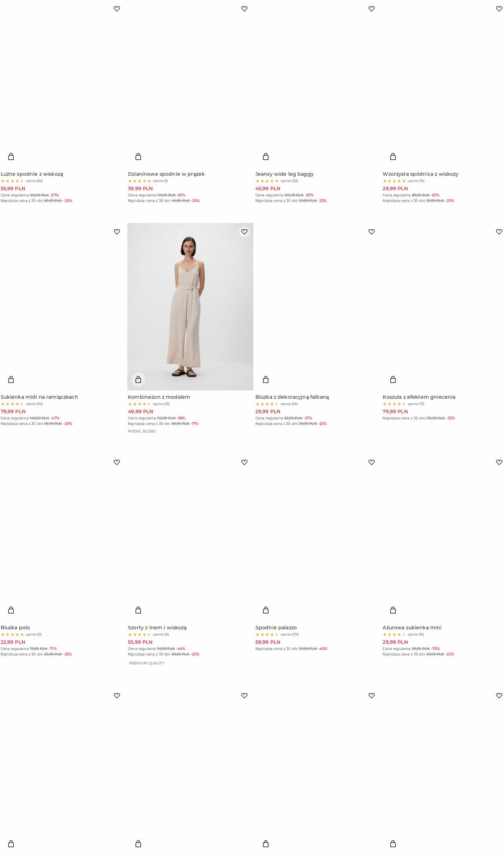This screenshot has height=853, width=504.
Task: Click opinie (82) under Luźne spodnie
Action: tap(34, 181)
